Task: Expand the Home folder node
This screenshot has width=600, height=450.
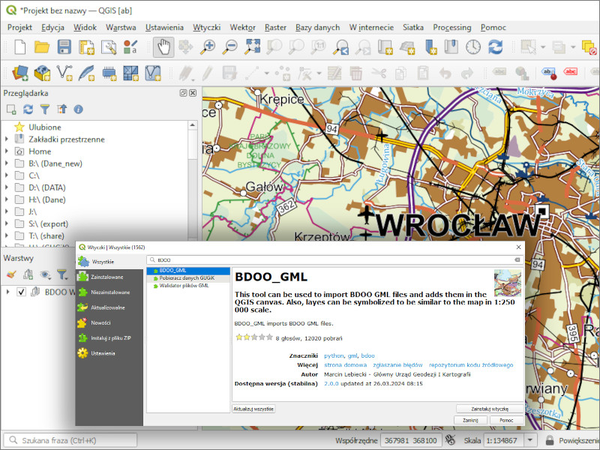Action: point(7,151)
